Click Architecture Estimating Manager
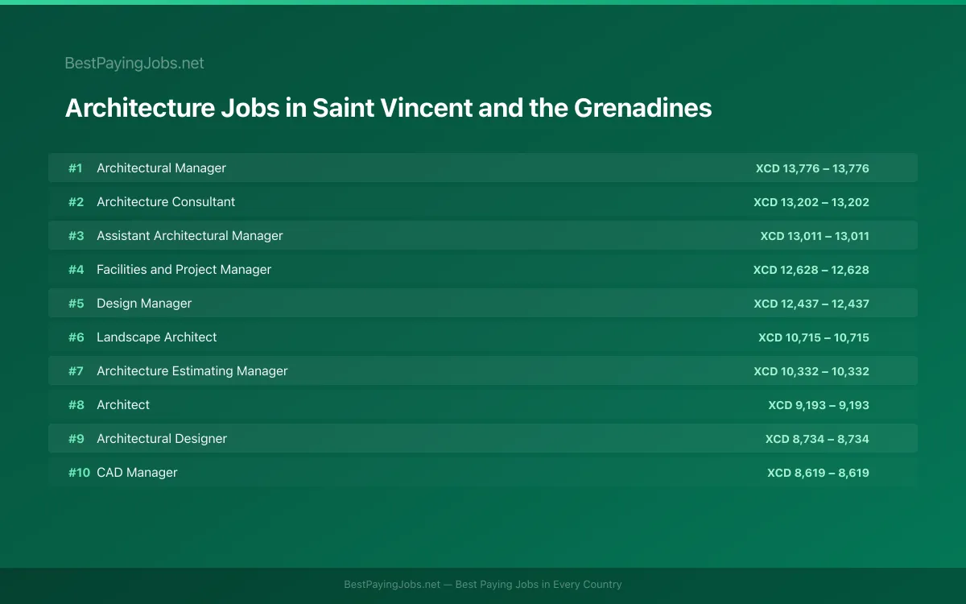 tap(192, 370)
